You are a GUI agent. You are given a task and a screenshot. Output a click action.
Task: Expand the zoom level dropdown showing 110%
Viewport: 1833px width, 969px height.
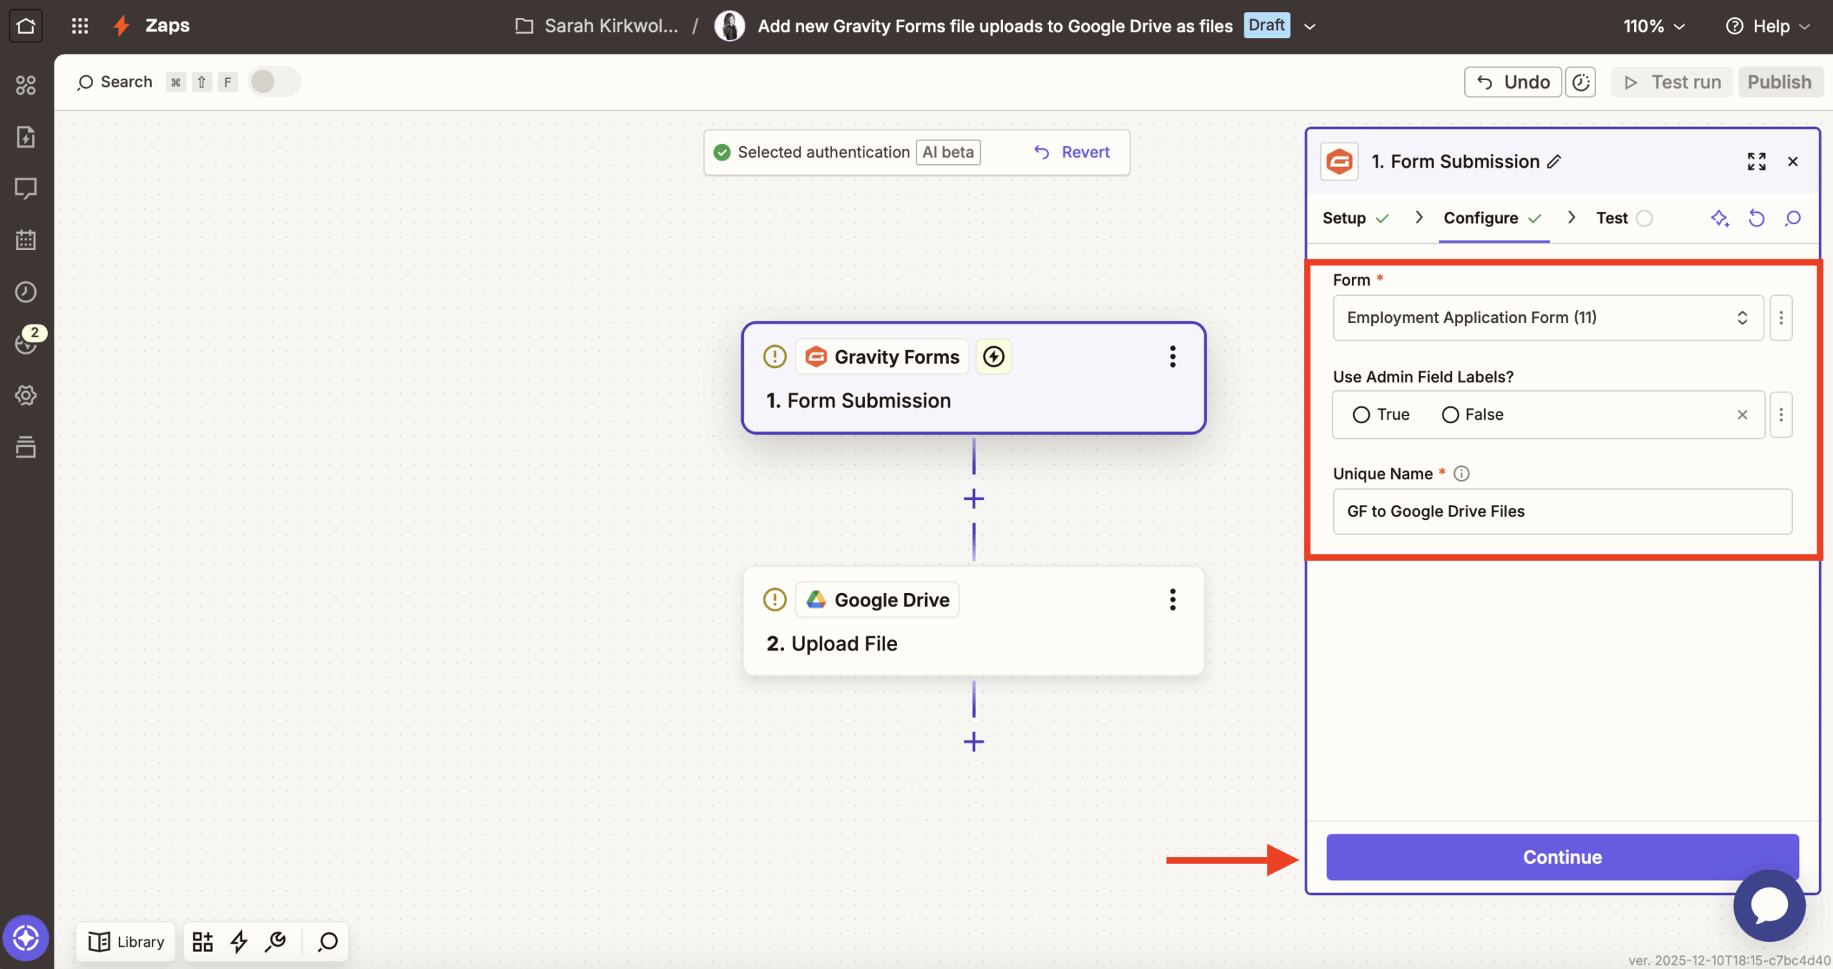click(1654, 26)
